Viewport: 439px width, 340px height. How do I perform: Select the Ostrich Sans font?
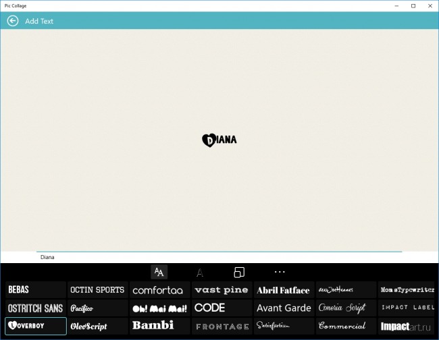36,308
